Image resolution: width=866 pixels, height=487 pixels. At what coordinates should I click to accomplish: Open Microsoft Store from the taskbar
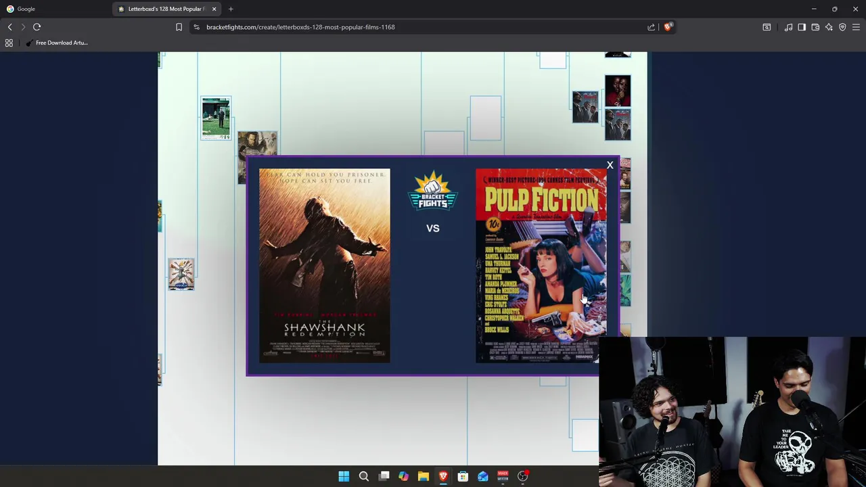(463, 476)
